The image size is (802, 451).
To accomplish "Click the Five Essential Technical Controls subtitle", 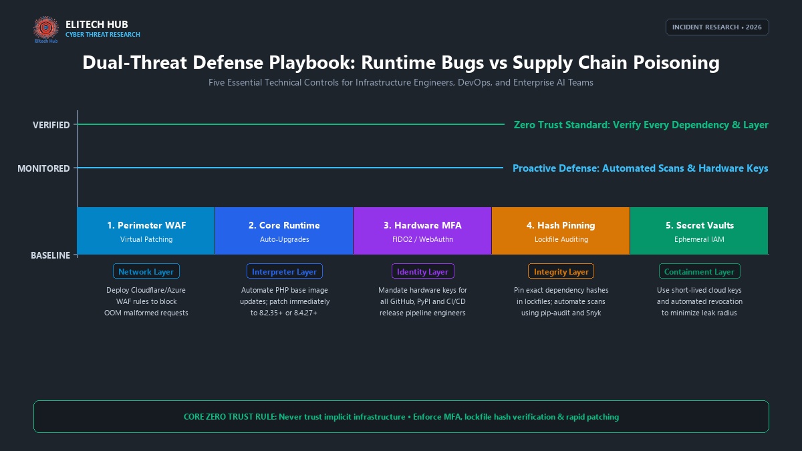I will [x=401, y=83].
